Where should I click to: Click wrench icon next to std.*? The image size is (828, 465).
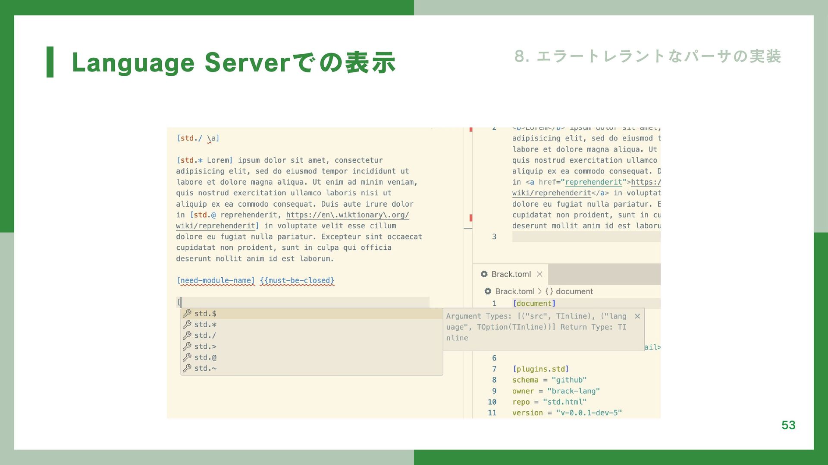point(187,325)
